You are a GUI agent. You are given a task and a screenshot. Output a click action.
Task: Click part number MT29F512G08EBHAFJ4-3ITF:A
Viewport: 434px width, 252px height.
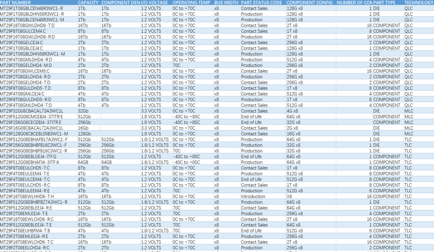pos(29,162)
